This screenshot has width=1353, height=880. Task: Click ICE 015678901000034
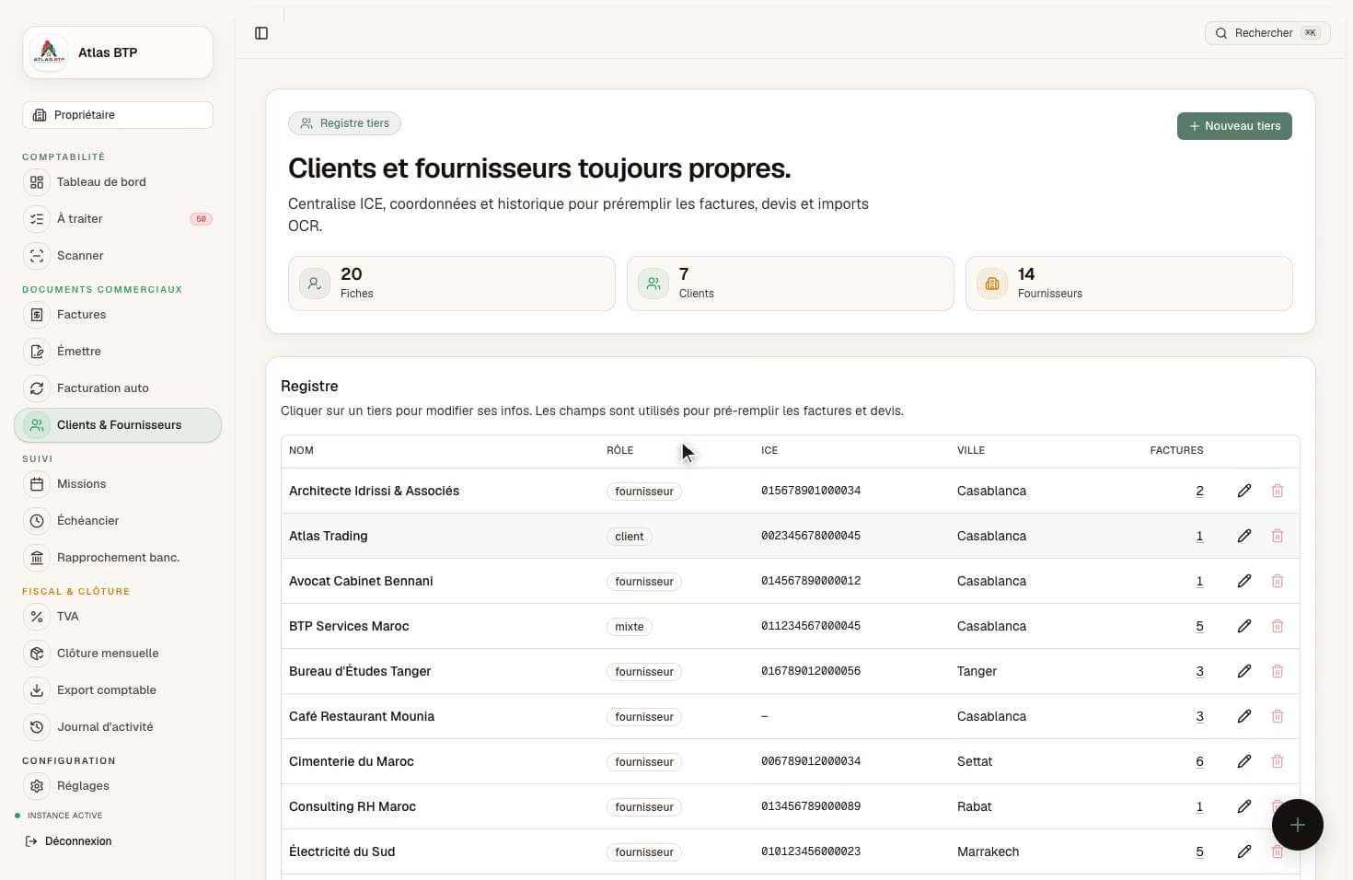[x=811, y=491]
